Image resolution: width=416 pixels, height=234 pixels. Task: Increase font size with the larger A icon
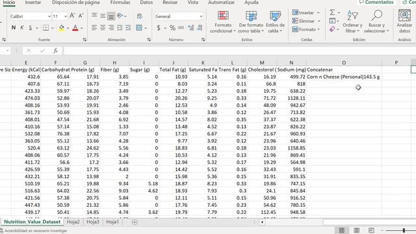pos(72,16)
